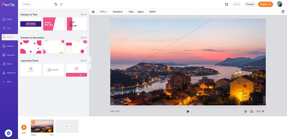Open the 100% volume dropdown
This screenshot has width=287, height=139.
[x=103, y=12]
